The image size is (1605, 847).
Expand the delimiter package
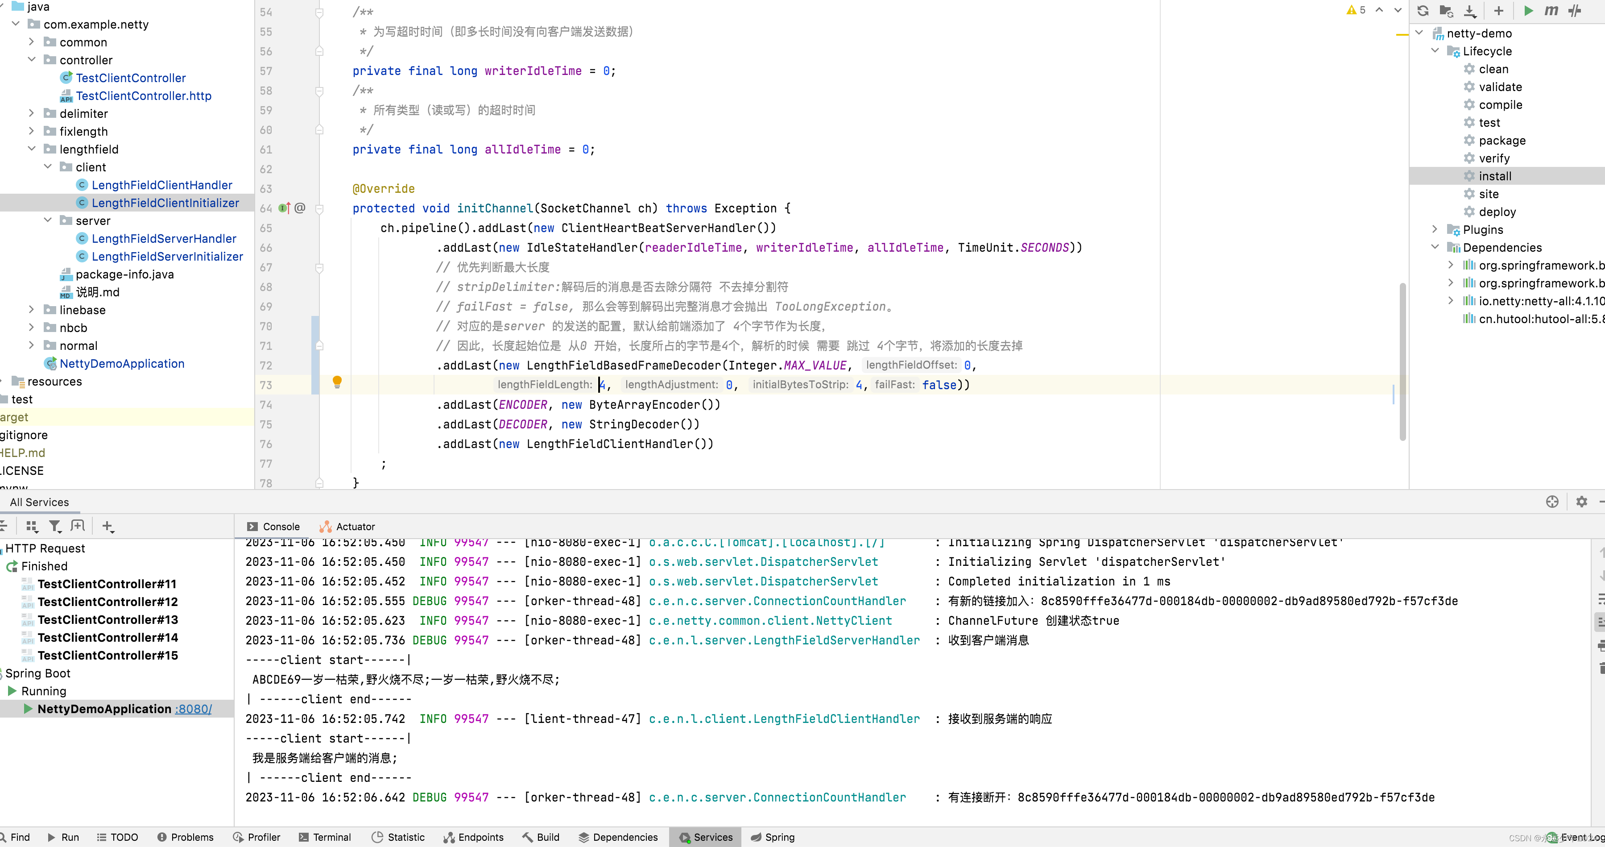coord(32,113)
